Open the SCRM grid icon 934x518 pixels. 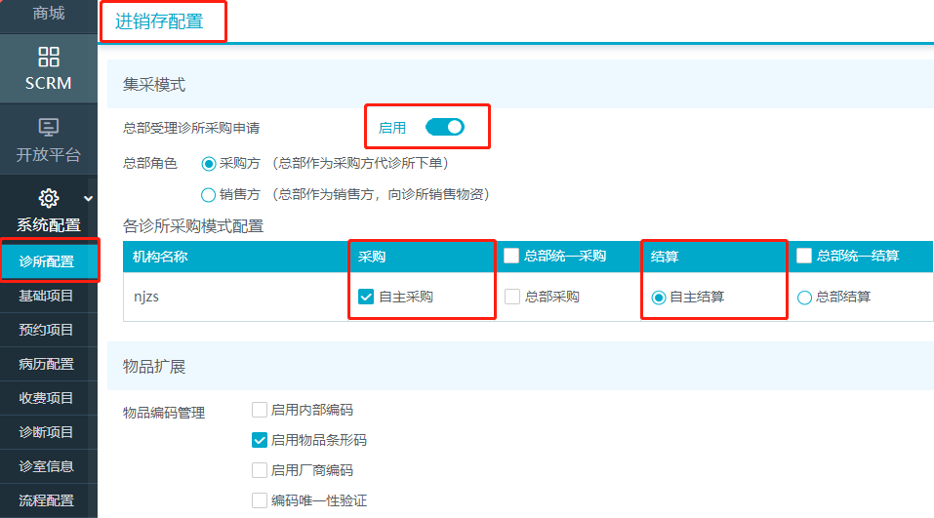coord(48,58)
